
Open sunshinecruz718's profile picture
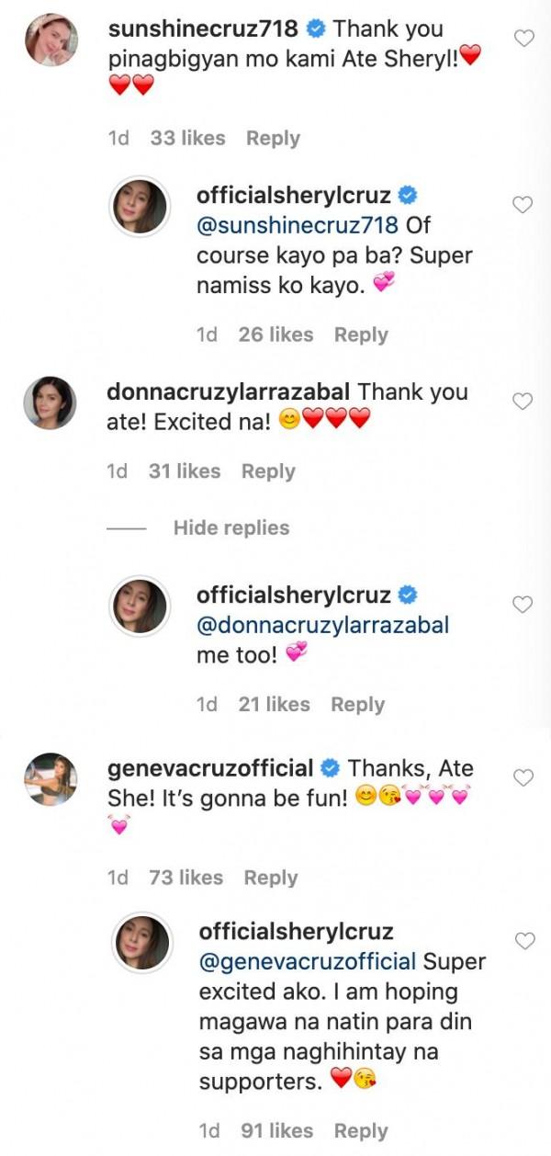click(50, 41)
